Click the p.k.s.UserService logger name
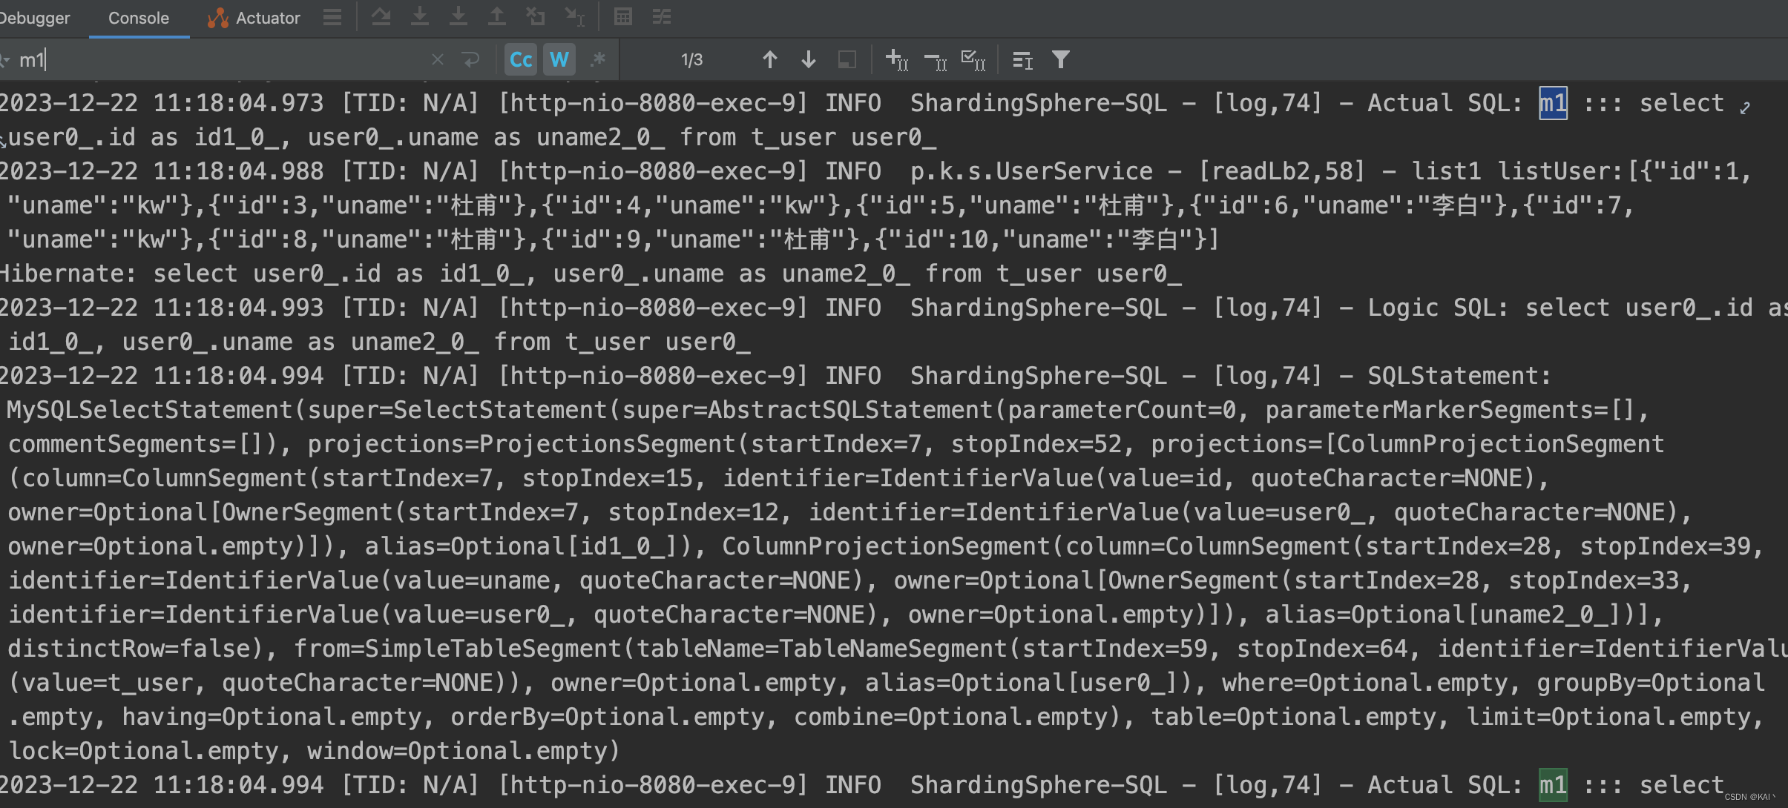Viewport: 1788px width, 808px height. point(1031,171)
